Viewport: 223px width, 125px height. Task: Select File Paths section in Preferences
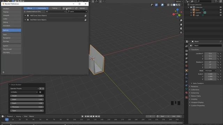pos(11,52)
